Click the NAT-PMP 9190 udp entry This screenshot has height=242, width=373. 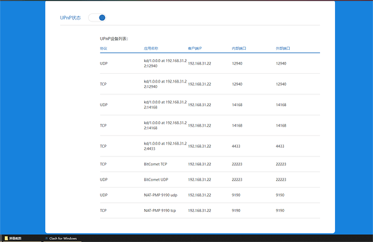coord(160,195)
